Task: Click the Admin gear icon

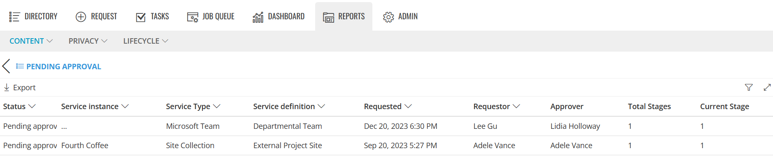Action: 388,17
